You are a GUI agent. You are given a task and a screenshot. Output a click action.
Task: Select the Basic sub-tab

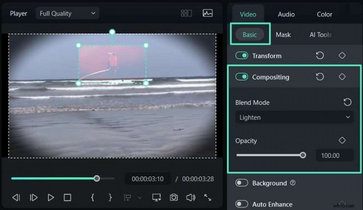click(x=250, y=35)
